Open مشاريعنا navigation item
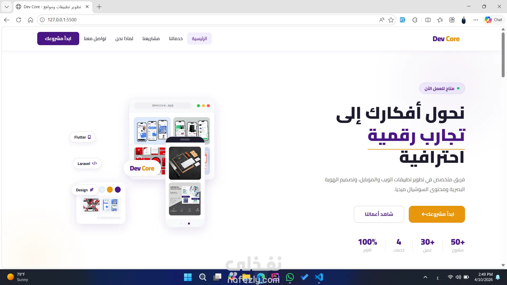 click(151, 39)
